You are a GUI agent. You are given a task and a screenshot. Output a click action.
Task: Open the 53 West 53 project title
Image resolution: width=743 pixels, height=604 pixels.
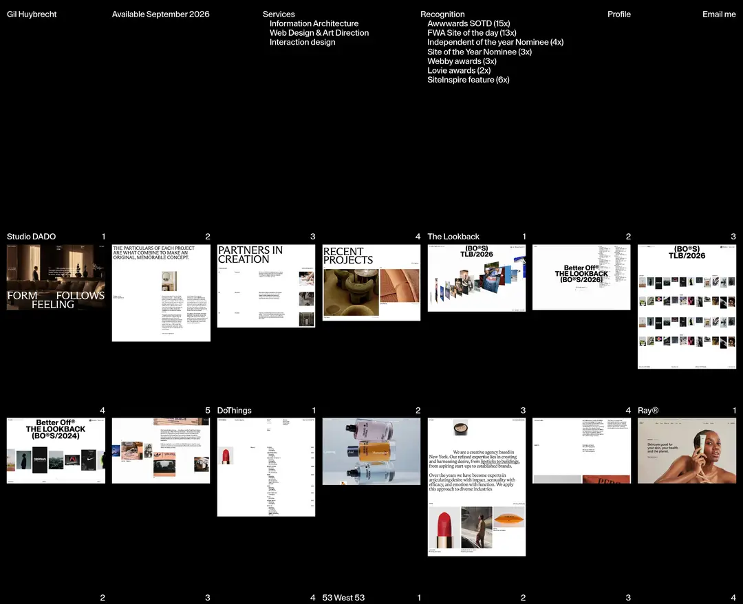(343, 597)
